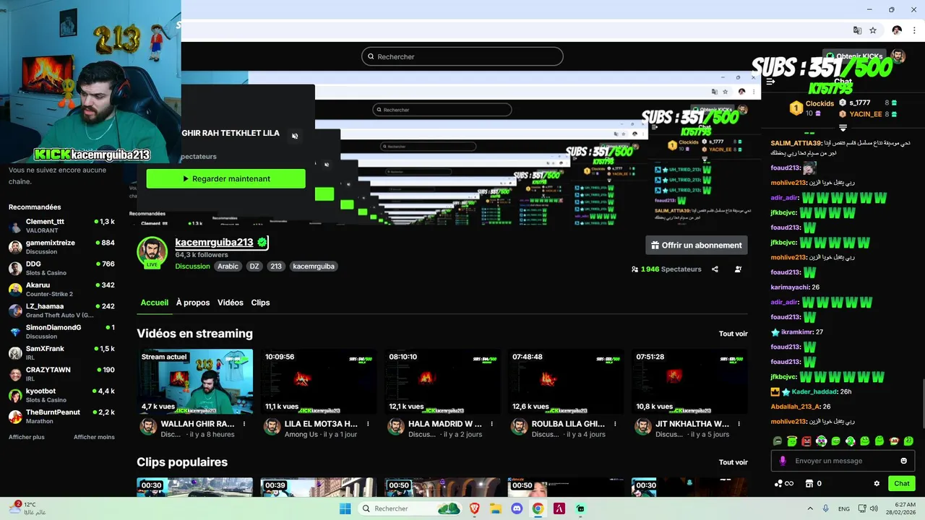The height and width of the screenshot is (520, 925).
Task: Select the Arabic tag
Action: pos(228,266)
